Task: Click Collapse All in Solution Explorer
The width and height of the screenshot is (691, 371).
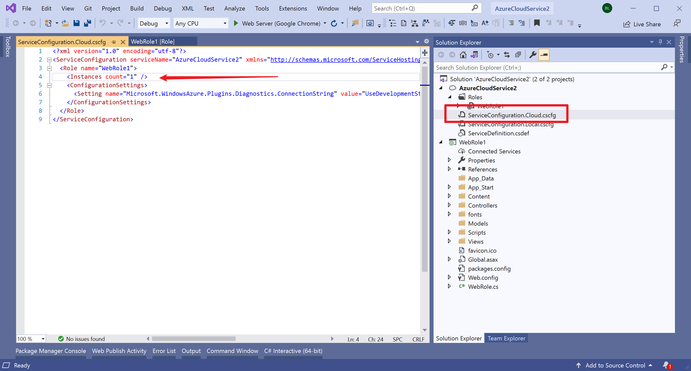Action: coord(518,55)
